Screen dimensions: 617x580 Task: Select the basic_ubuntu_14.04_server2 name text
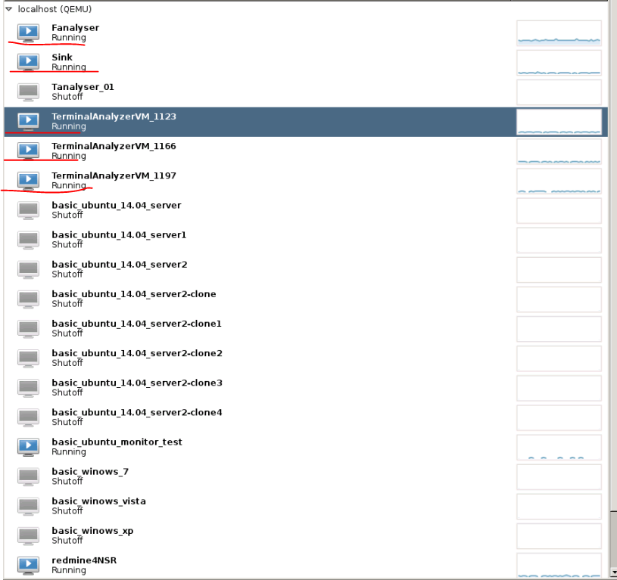[x=119, y=265]
